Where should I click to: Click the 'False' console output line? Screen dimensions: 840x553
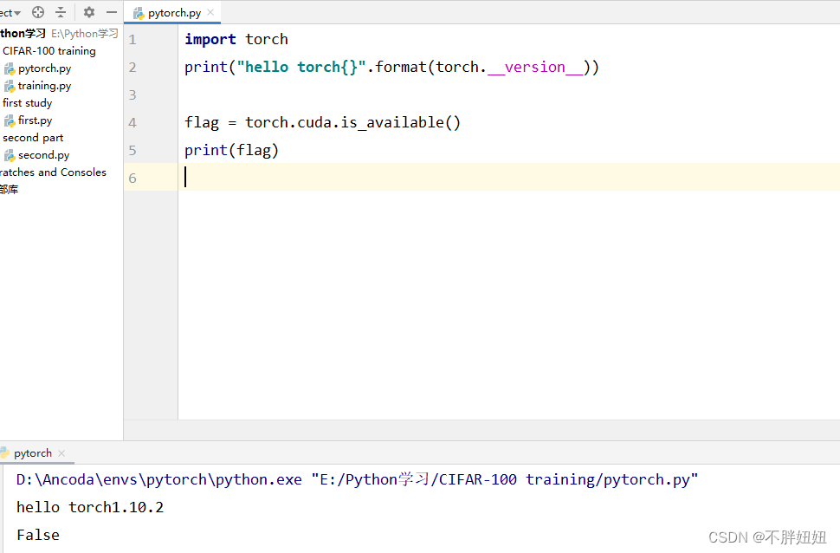[38, 536]
